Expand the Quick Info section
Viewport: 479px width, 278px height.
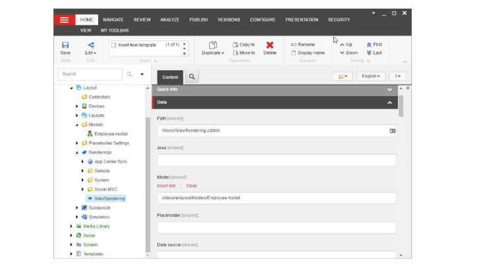tap(389, 89)
